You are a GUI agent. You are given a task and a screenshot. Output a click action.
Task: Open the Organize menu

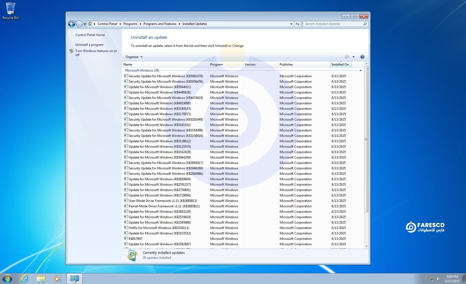coord(134,57)
